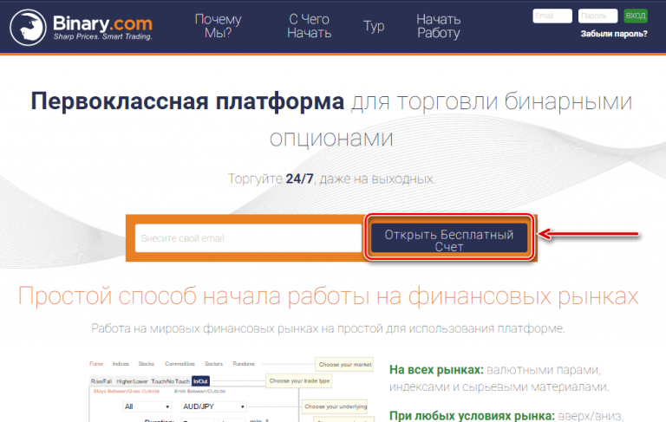
Task: Select the Forex market tab in preview
Action: coord(96,364)
